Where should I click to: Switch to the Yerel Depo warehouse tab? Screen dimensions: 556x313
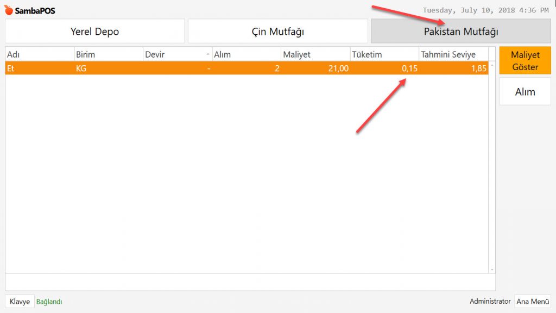[94, 32]
